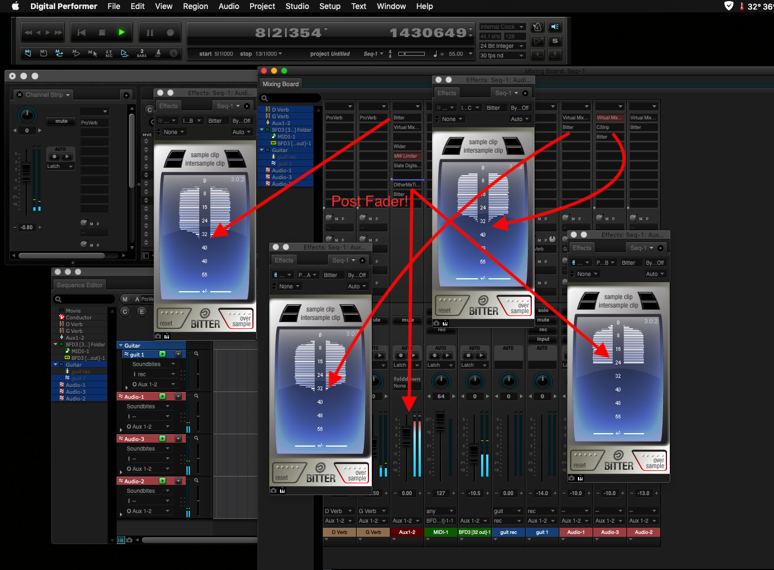
Task: Click the 2 BARS countoff icon
Action: click(x=141, y=54)
